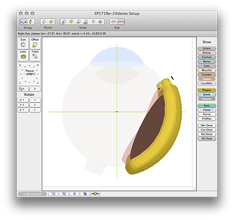This screenshot has height=220, width=234.
Task: Rotate Z axis negative direction
Action: pyautogui.click(x=23, y=110)
